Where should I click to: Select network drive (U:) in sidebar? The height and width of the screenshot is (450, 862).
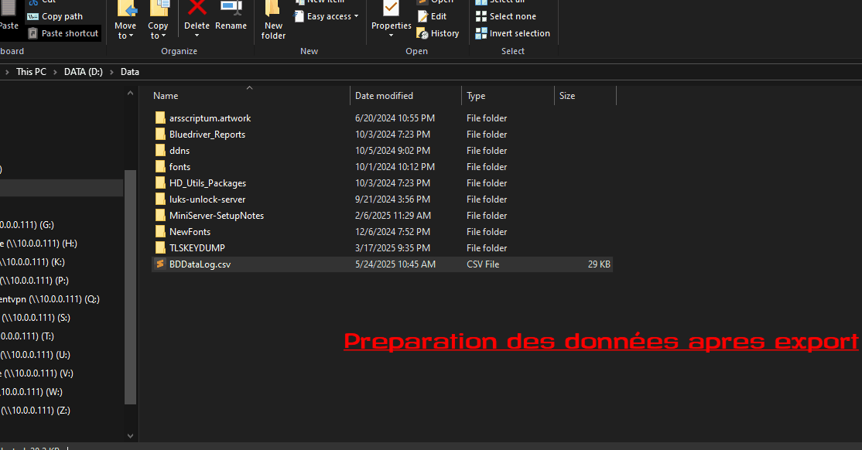click(36, 355)
